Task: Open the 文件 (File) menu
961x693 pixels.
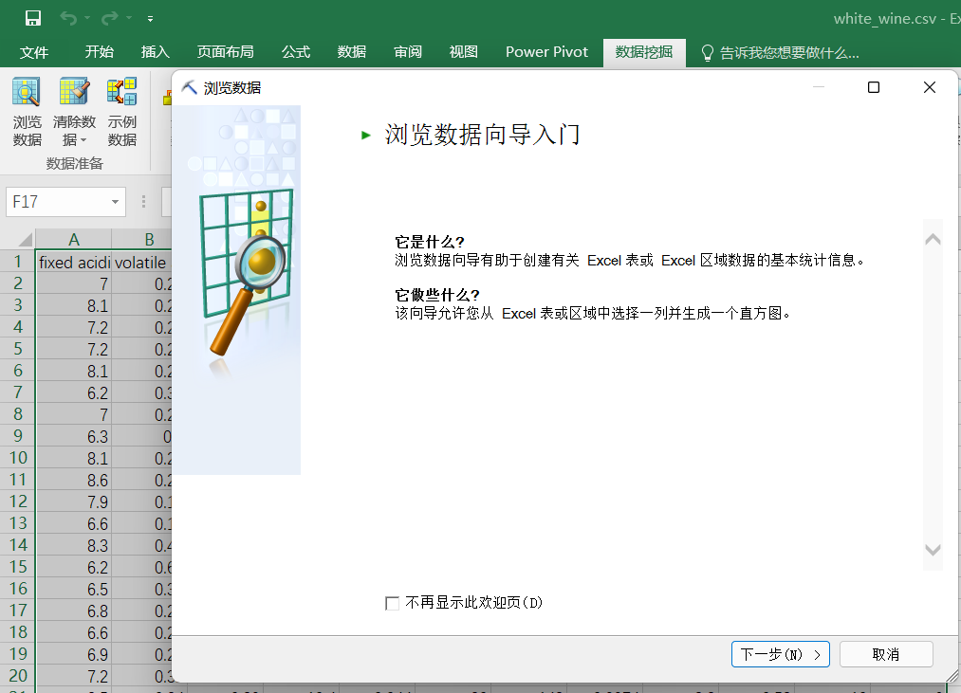Action: click(34, 52)
